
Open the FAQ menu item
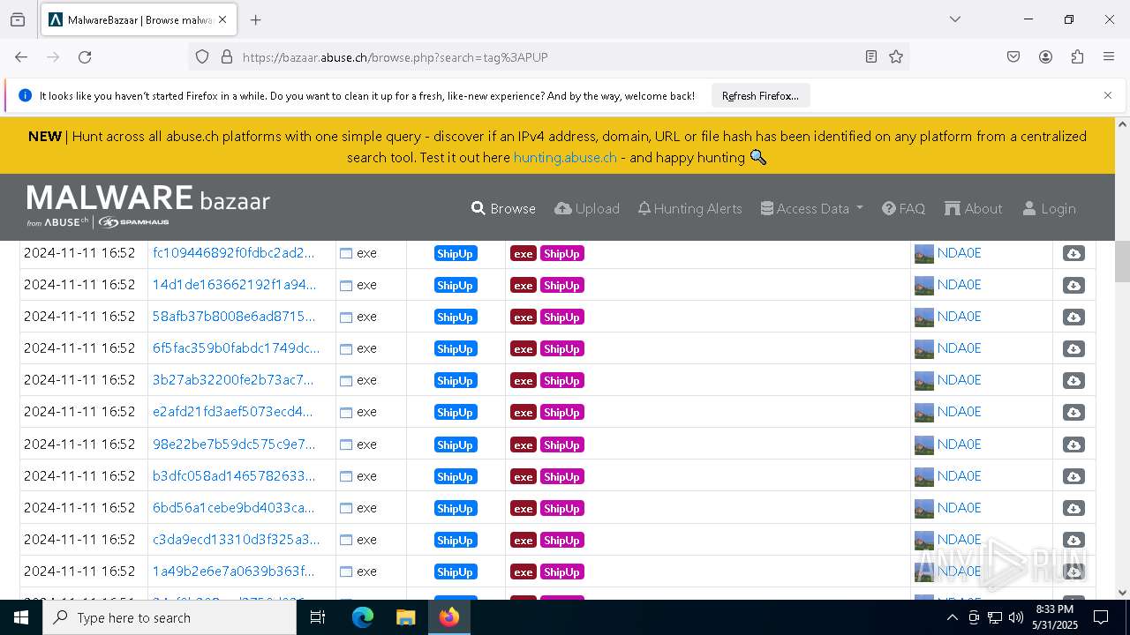904,208
